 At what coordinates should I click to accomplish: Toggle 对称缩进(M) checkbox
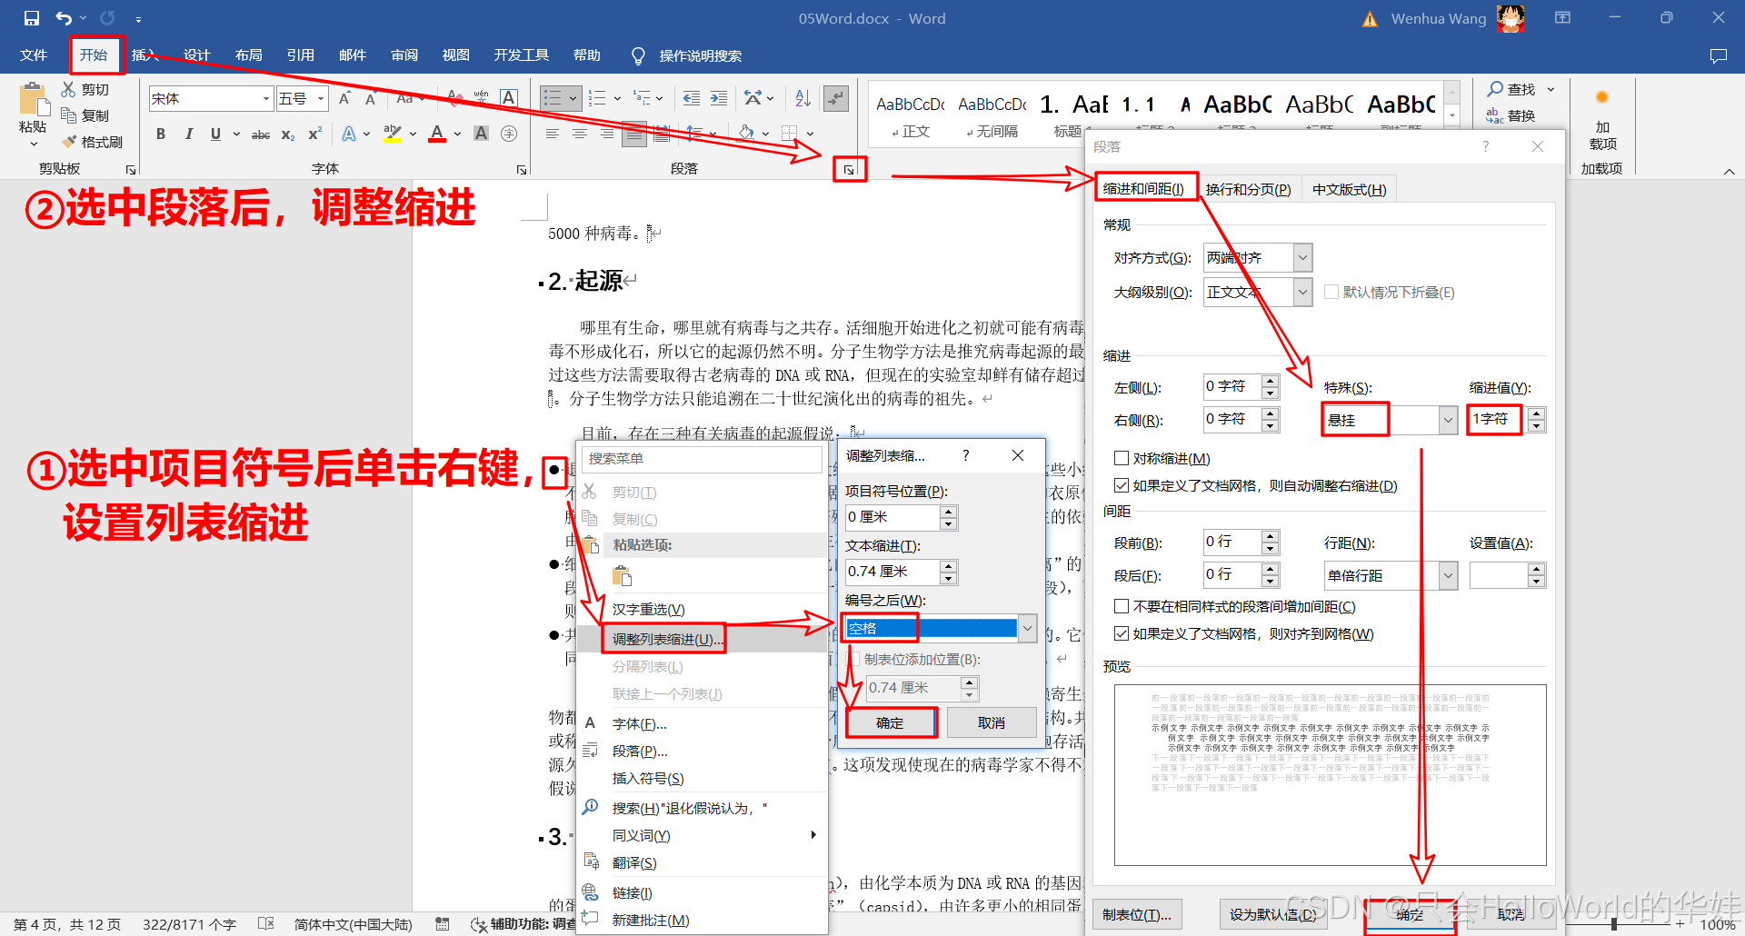click(x=1122, y=458)
